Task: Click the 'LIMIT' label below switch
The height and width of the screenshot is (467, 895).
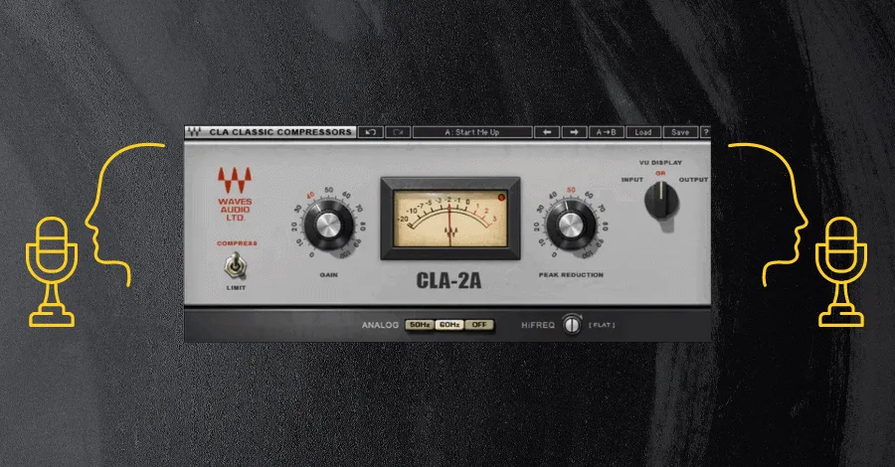Action: 236,288
